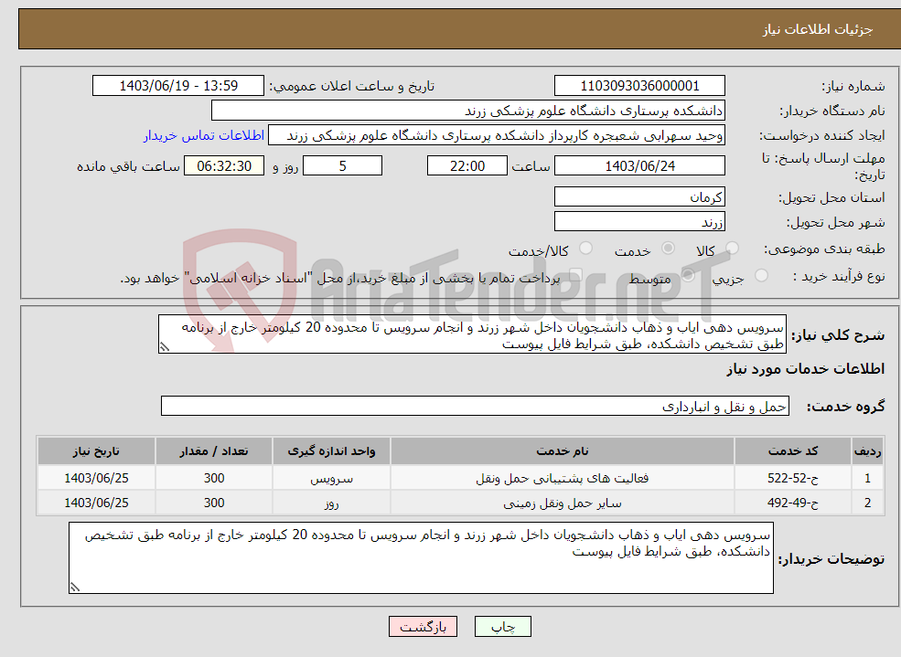Select the کالا/خدمت radio button
This screenshot has width=901, height=657.
(x=585, y=248)
